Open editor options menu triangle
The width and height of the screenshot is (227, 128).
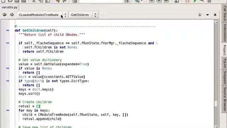[x=207, y=15]
